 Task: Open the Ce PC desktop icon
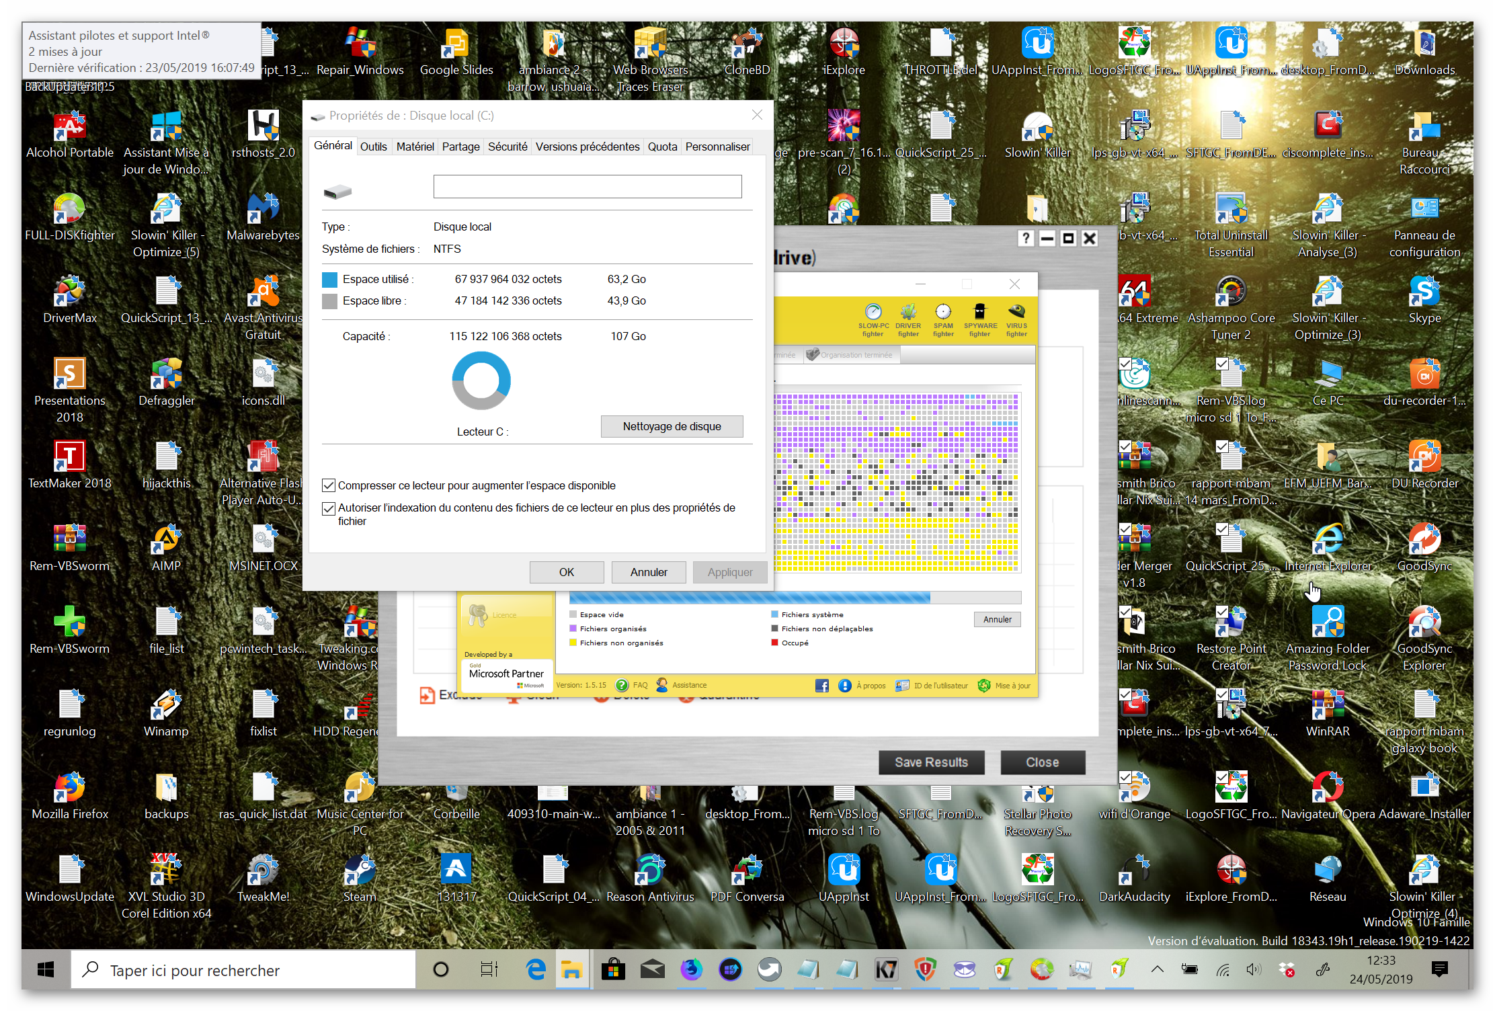1328,383
